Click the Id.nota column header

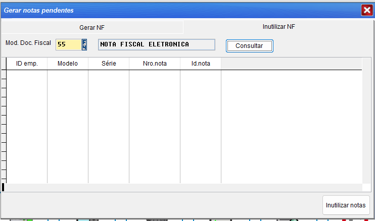pos(201,64)
